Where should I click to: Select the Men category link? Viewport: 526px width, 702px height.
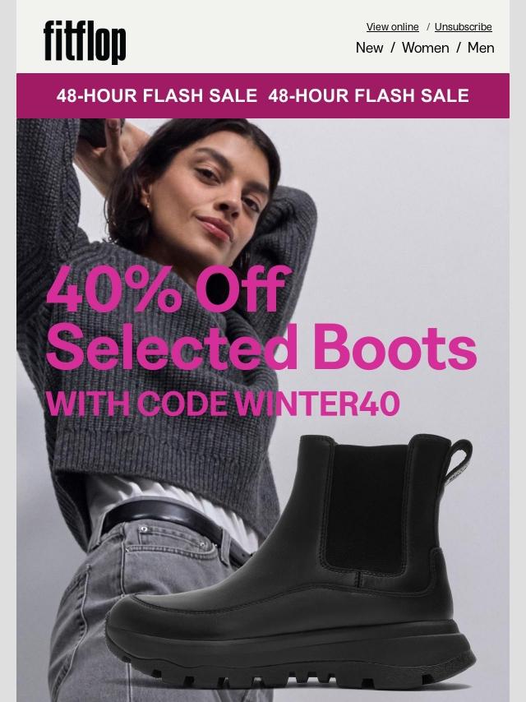pyautogui.click(x=481, y=48)
